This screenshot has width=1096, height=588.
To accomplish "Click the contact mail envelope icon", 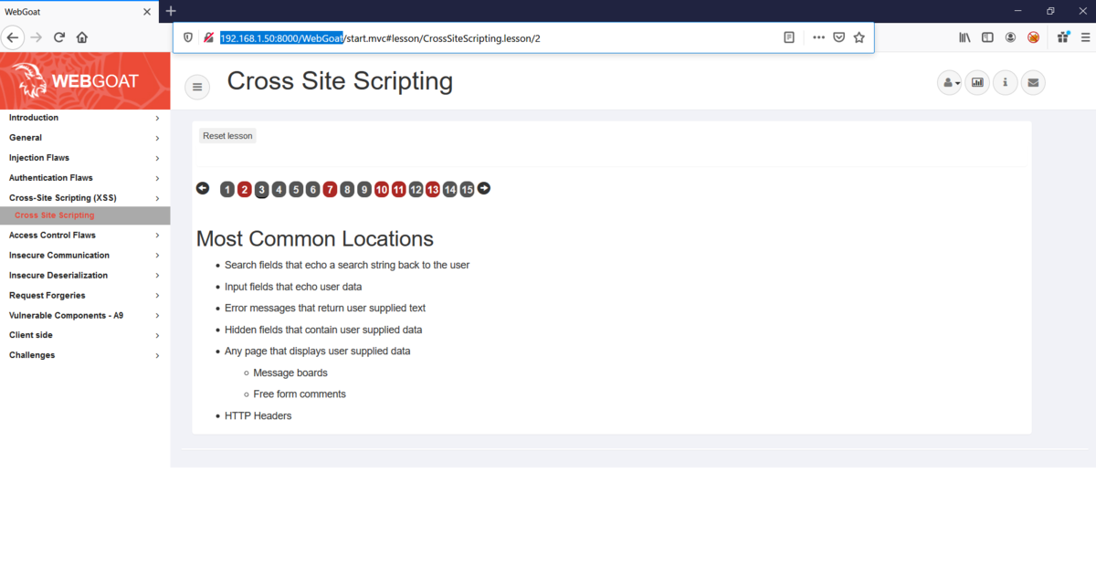I will coord(1033,82).
